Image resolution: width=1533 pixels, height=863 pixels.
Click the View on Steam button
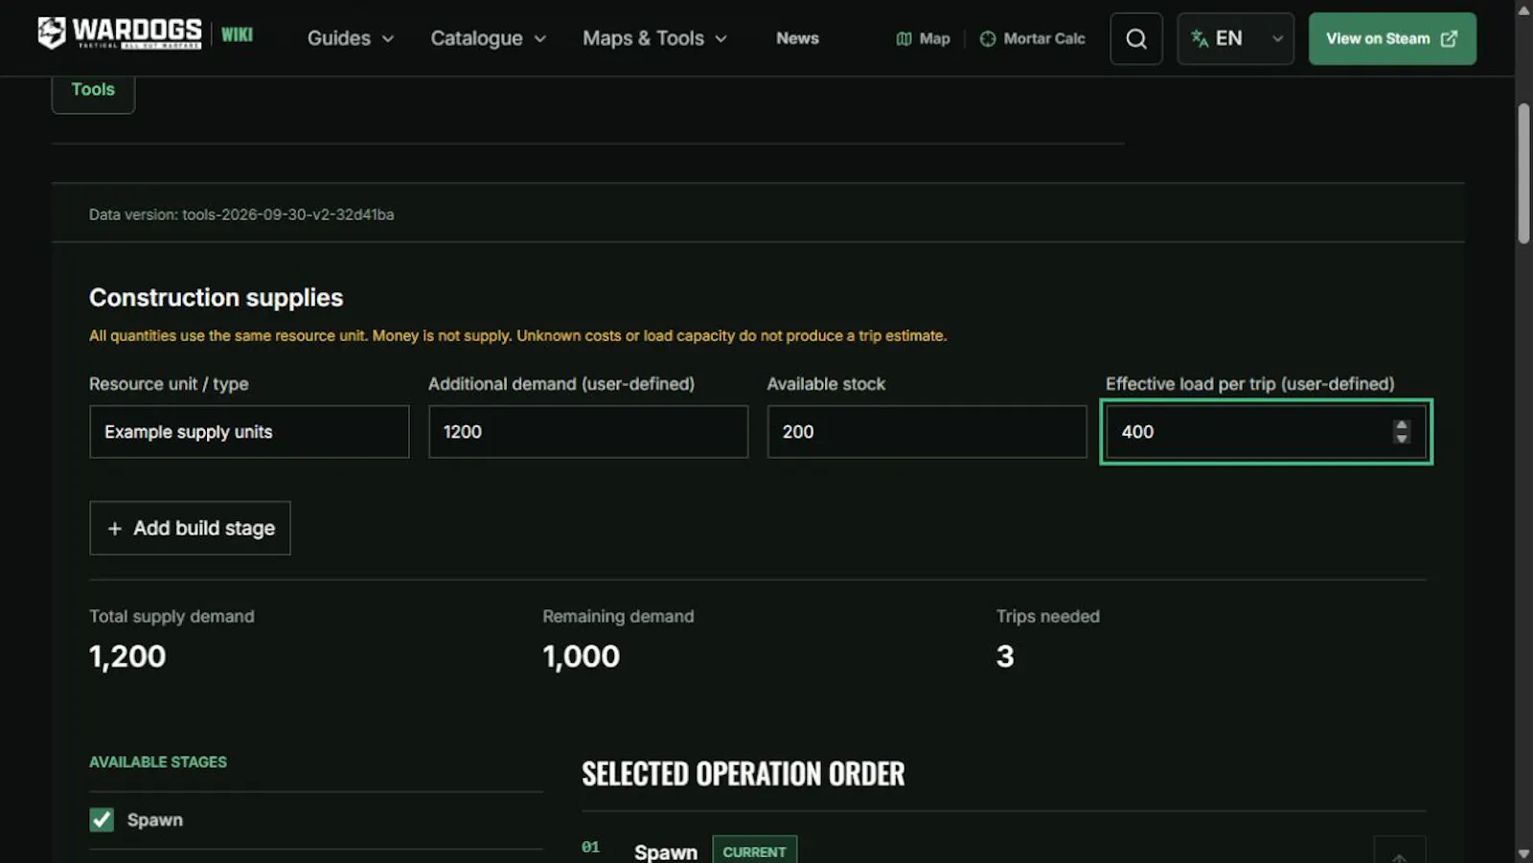[1392, 38]
